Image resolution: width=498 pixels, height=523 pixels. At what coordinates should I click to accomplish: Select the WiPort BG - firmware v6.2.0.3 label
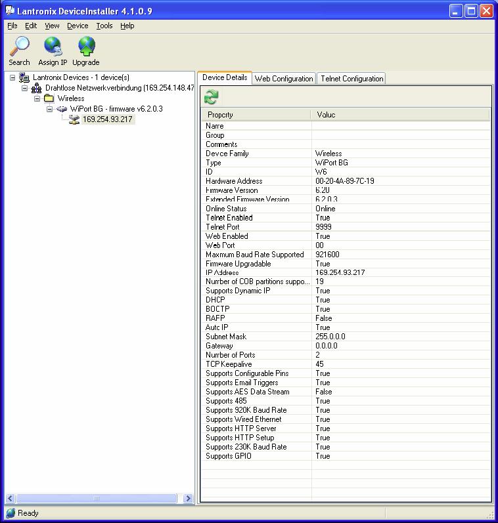tap(116, 109)
